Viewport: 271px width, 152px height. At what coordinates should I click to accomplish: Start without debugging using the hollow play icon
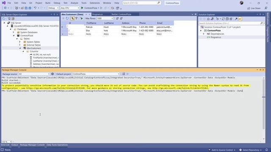(x=101, y=8)
